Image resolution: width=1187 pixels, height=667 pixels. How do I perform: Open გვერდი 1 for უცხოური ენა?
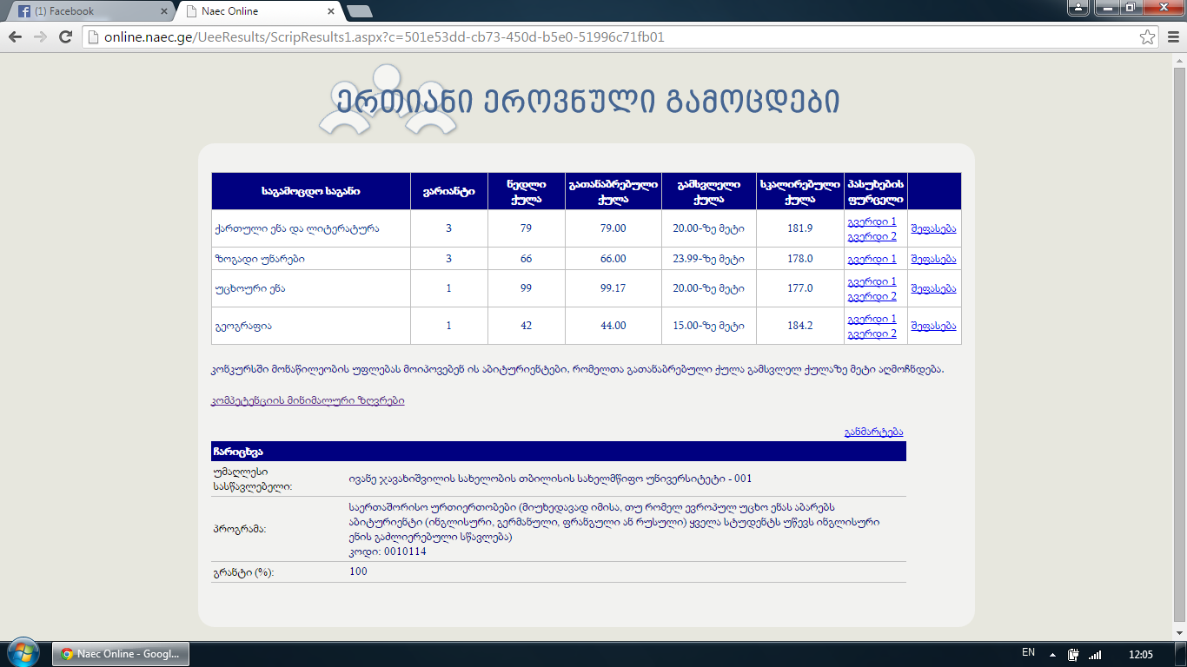coord(872,281)
